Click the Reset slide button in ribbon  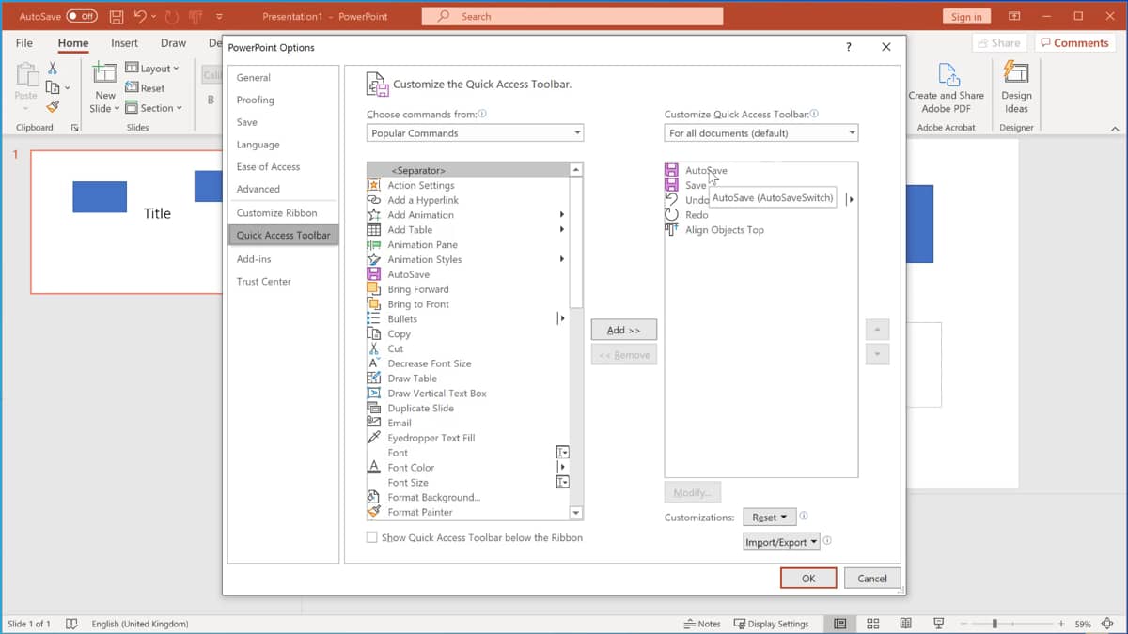pyautogui.click(x=145, y=88)
